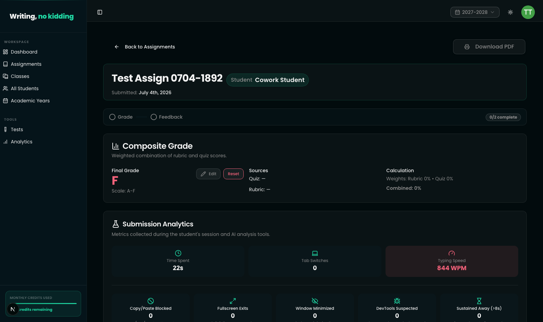
Task: Click the Academic Years calendar icon
Action: (x=5, y=101)
